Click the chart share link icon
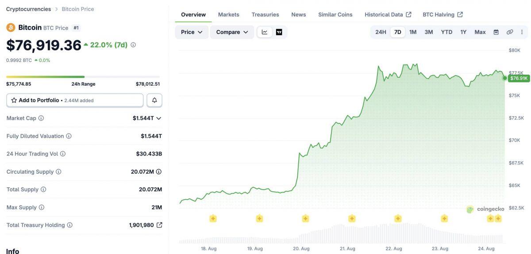531x254 pixels. pyautogui.click(x=510, y=32)
